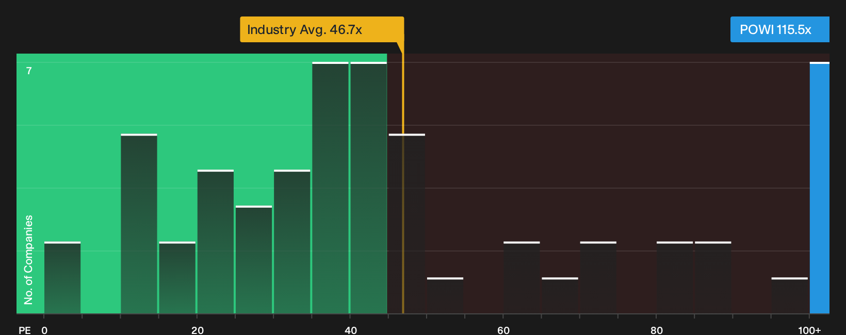Click the Industry Avg. 46.7x label

click(322, 29)
